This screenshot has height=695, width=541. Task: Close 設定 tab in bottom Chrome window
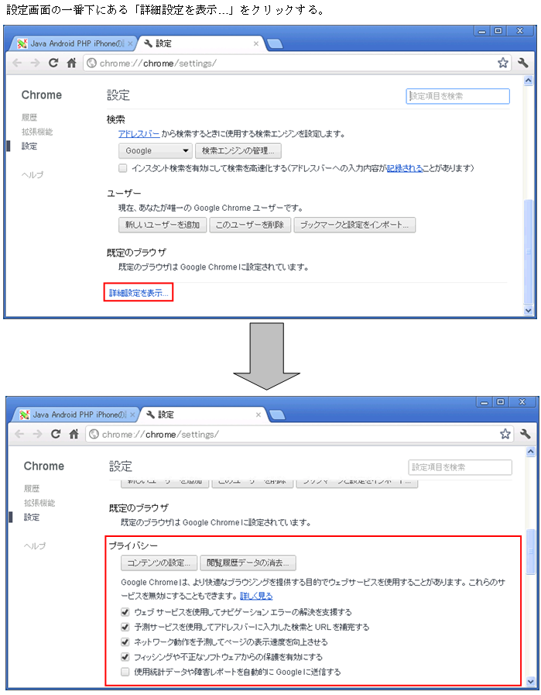[258, 415]
